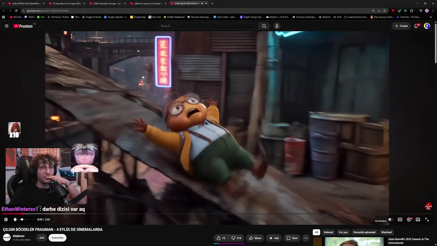Open the Grok bookmark

[x=337, y=17]
